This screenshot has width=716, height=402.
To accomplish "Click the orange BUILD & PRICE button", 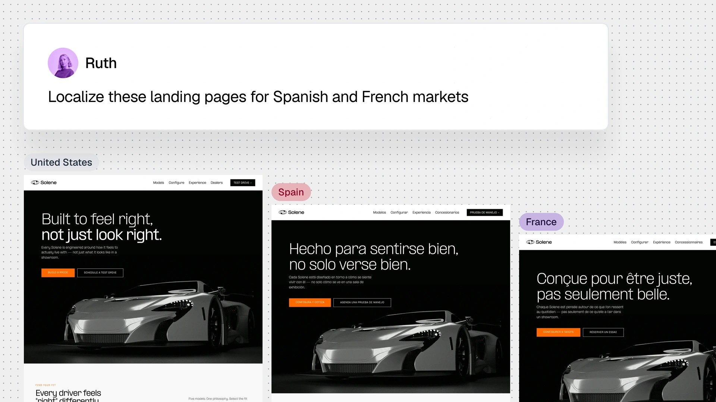I will click(58, 272).
